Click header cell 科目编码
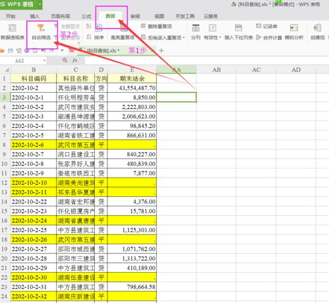Image resolution: width=329 pixels, height=303 pixels. click(x=33, y=79)
